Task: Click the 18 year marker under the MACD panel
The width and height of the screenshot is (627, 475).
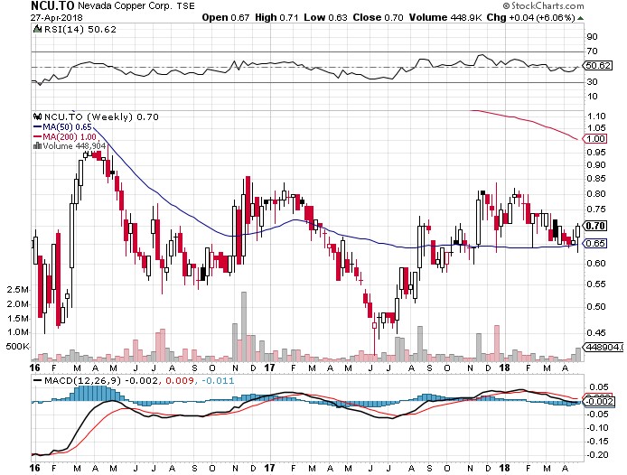Action: point(505,468)
